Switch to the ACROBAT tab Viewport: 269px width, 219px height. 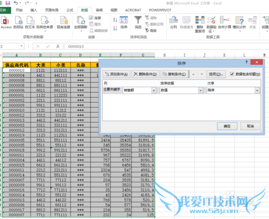133,10
